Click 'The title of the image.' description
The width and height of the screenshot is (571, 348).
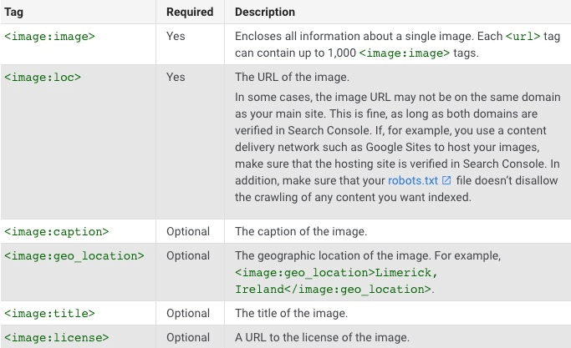(291, 314)
